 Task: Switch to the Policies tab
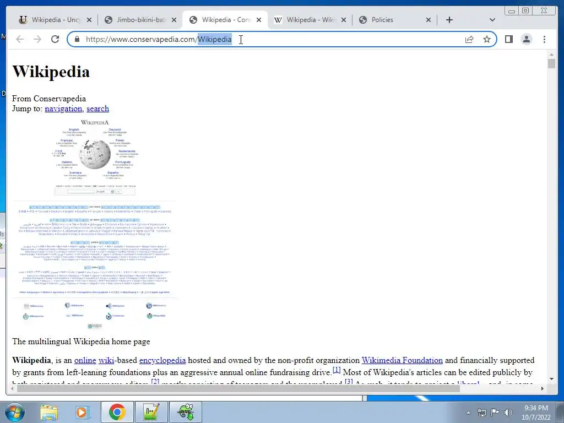tap(395, 20)
